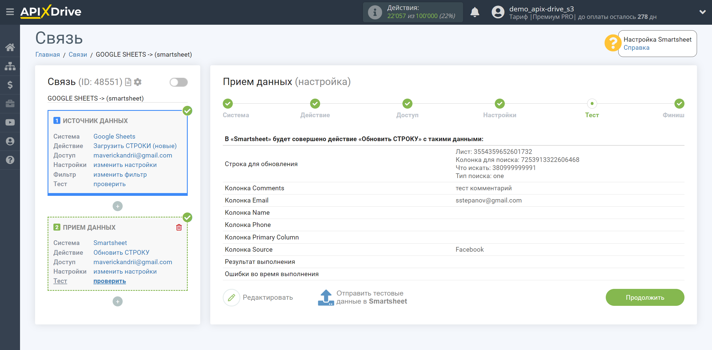Open the connections sitemap icon in the sidebar

(10, 66)
